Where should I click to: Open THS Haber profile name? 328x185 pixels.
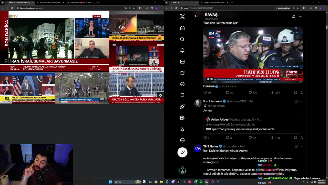211,146
